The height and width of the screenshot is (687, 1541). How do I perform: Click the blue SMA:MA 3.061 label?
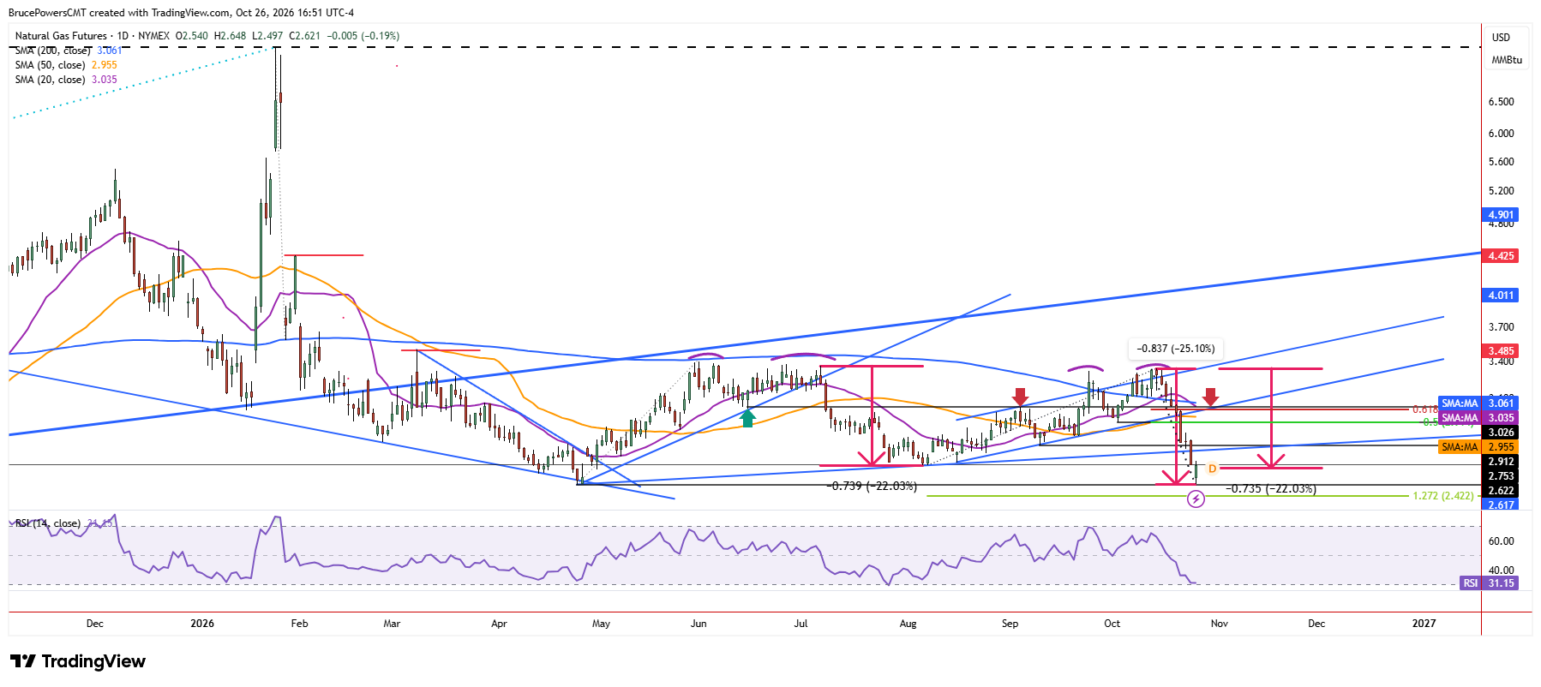(1478, 403)
